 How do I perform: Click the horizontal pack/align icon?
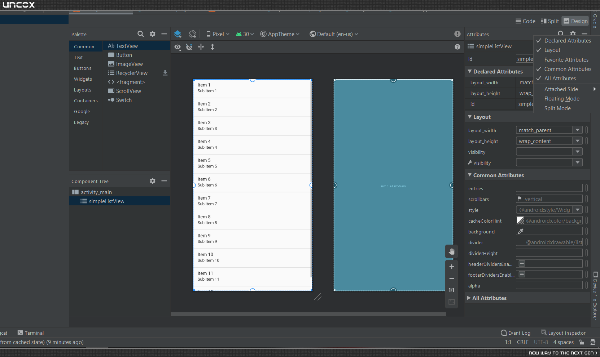(x=201, y=47)
